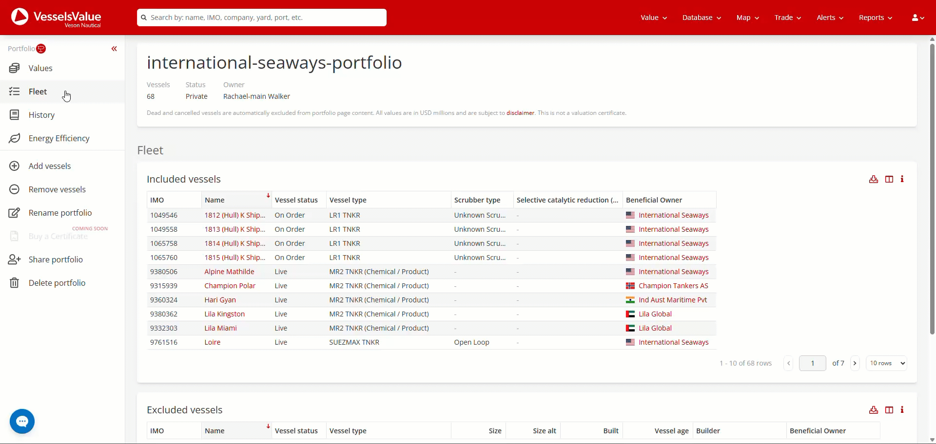Select the Add vessels plus icon
936x444 pixels.
pos(15,166)
